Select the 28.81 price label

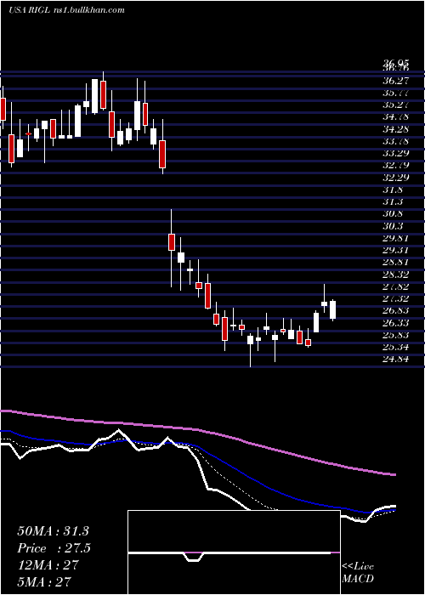tap(395, 262)
